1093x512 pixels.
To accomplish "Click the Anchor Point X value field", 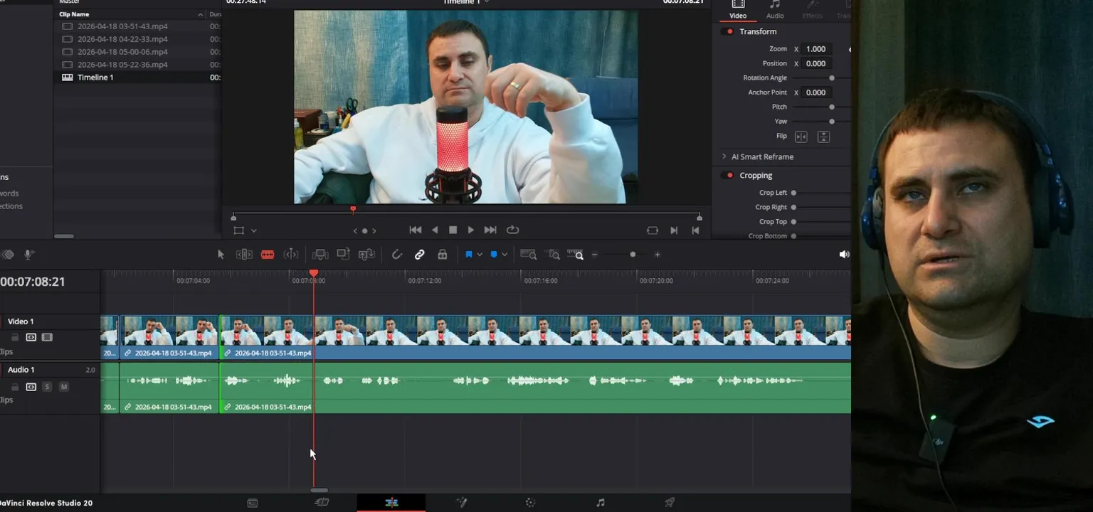I will point(816,92).
